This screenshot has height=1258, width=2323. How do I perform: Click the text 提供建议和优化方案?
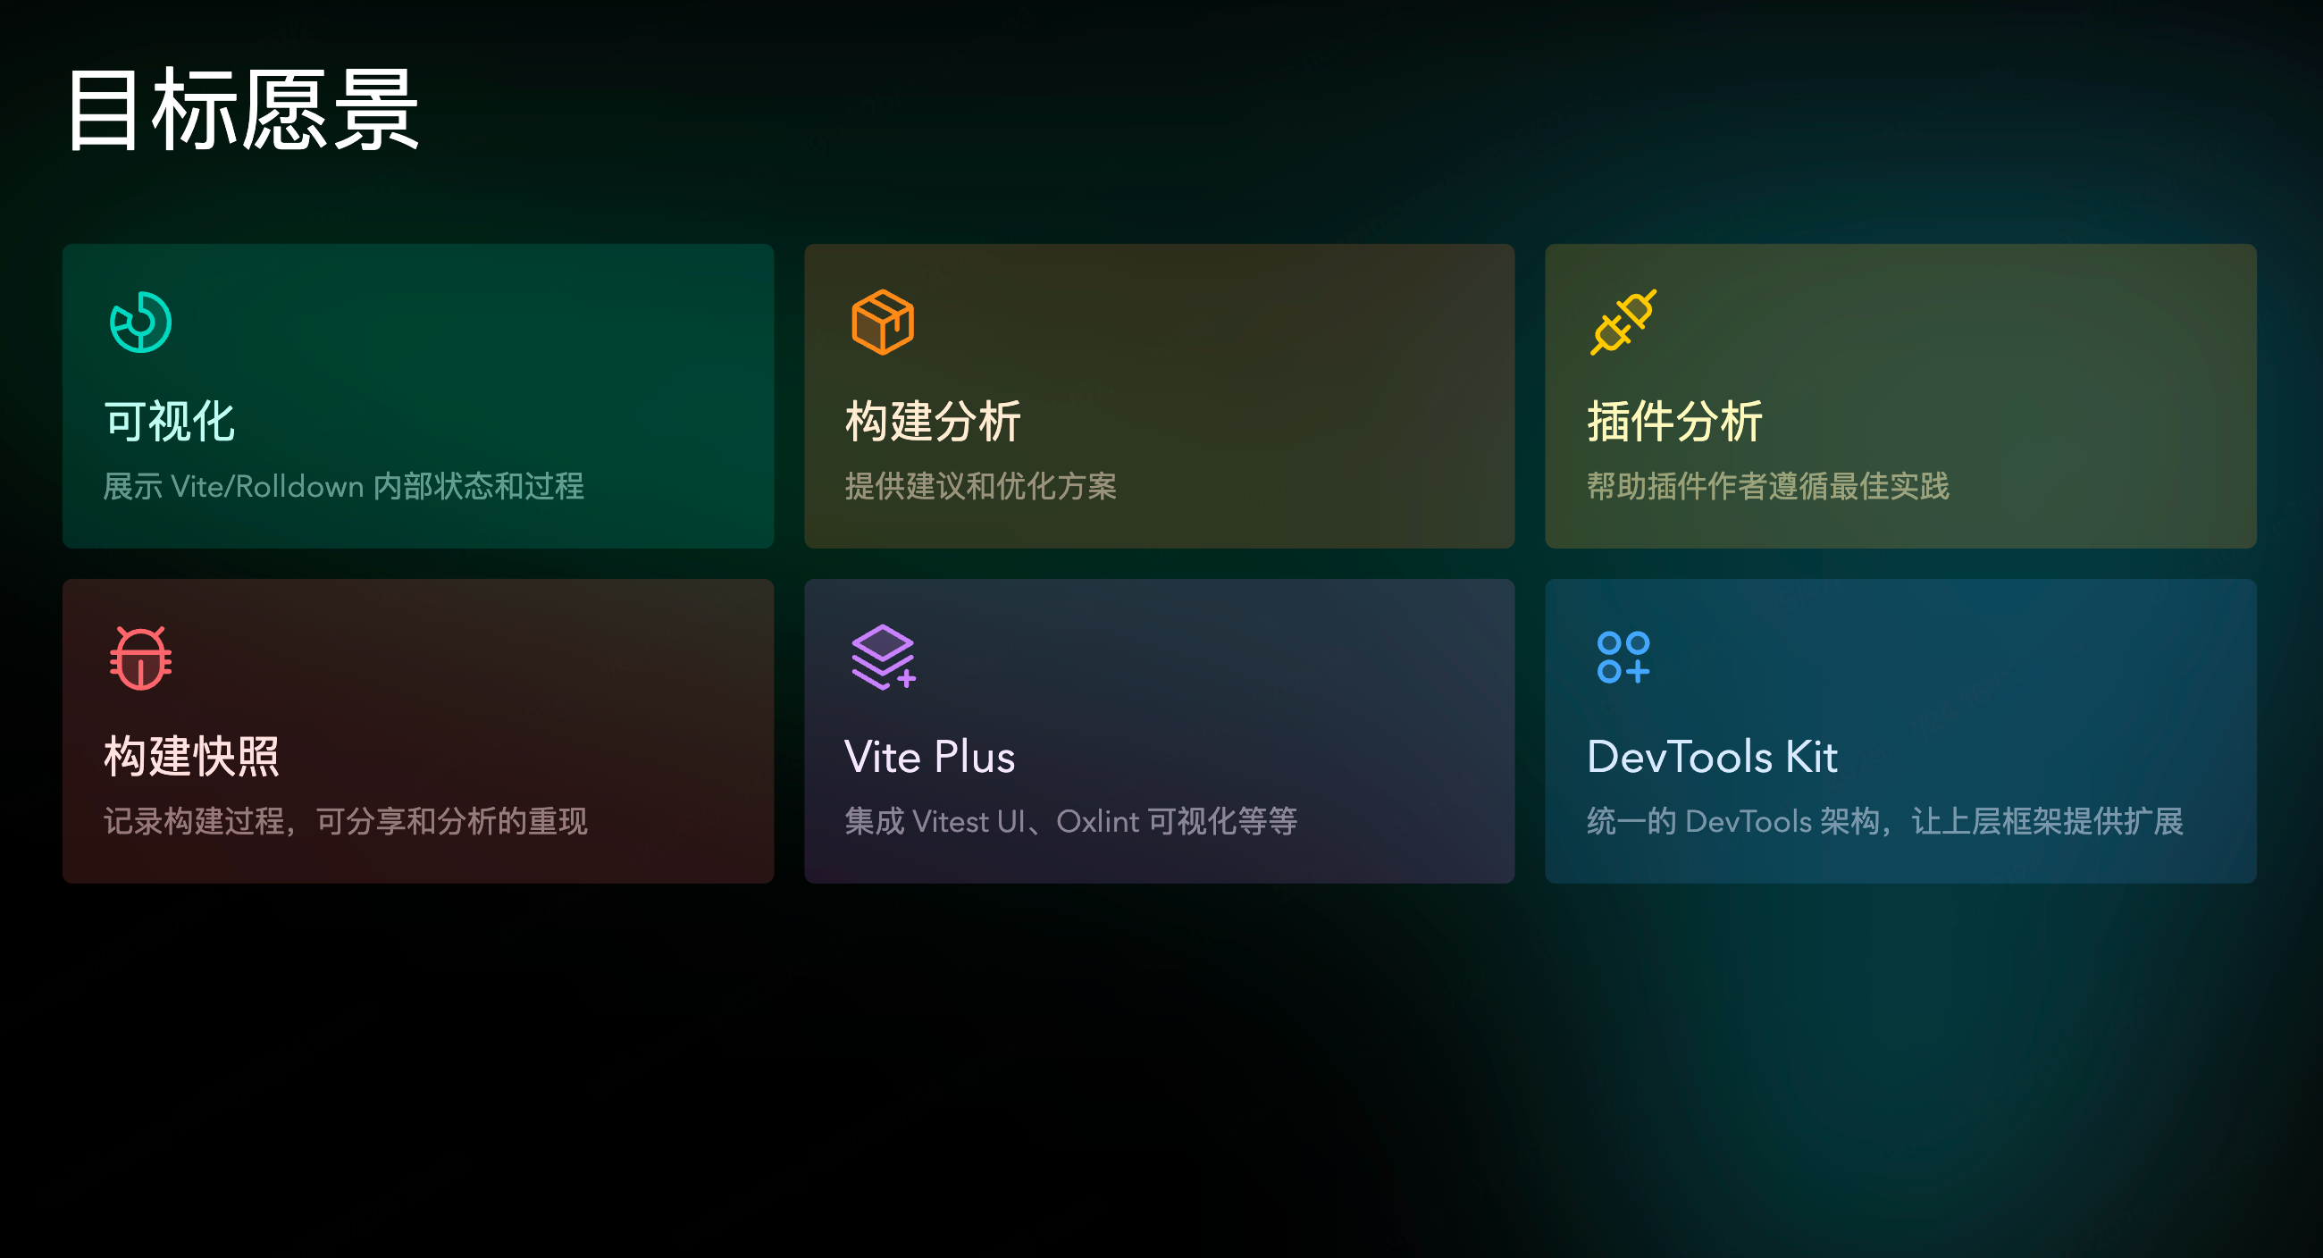980,486
